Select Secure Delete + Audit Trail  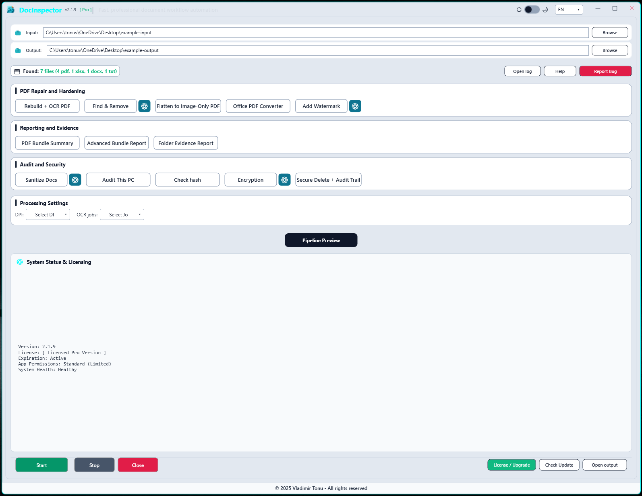[328, 180]
